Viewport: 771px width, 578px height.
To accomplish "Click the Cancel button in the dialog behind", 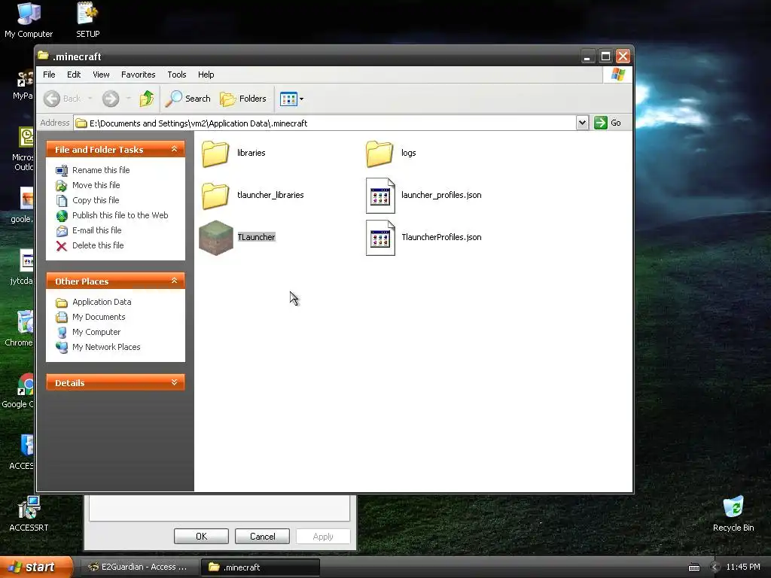I will coord(262,536).
